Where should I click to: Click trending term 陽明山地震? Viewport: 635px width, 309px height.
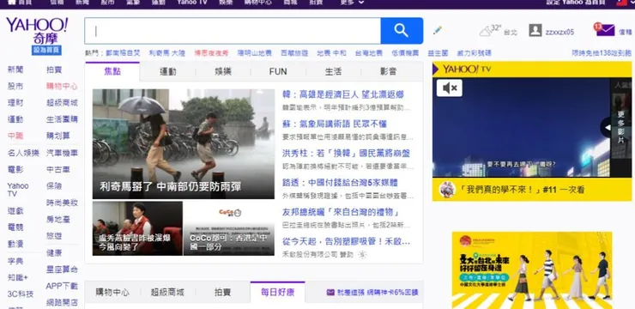click(x=255, y=53)
